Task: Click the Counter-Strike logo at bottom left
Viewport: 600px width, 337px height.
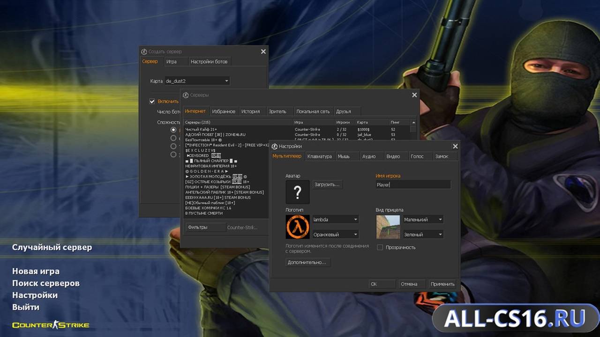Action: (51, 324)
